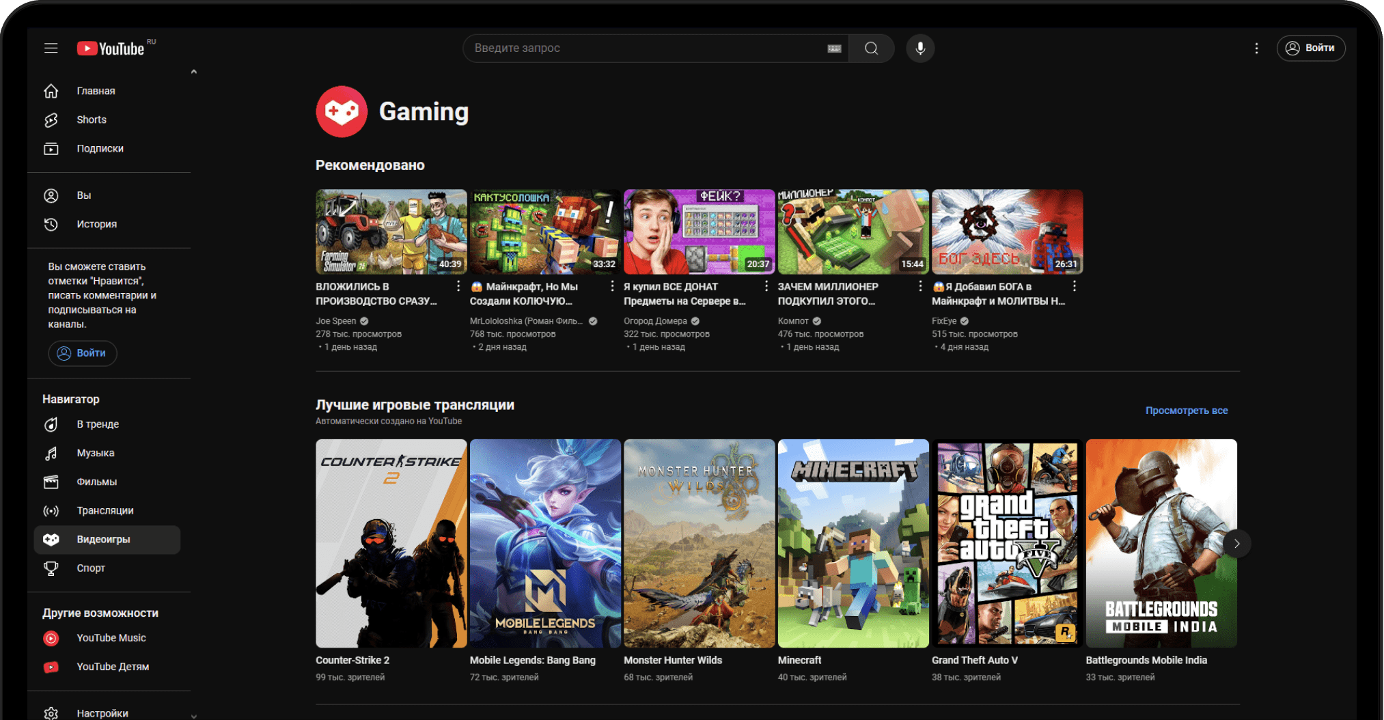Image resolution: width=1384 pixels, height=720 pixels.
Task: Click Grand Theft Auto V title text
Action: click(975, 660)
